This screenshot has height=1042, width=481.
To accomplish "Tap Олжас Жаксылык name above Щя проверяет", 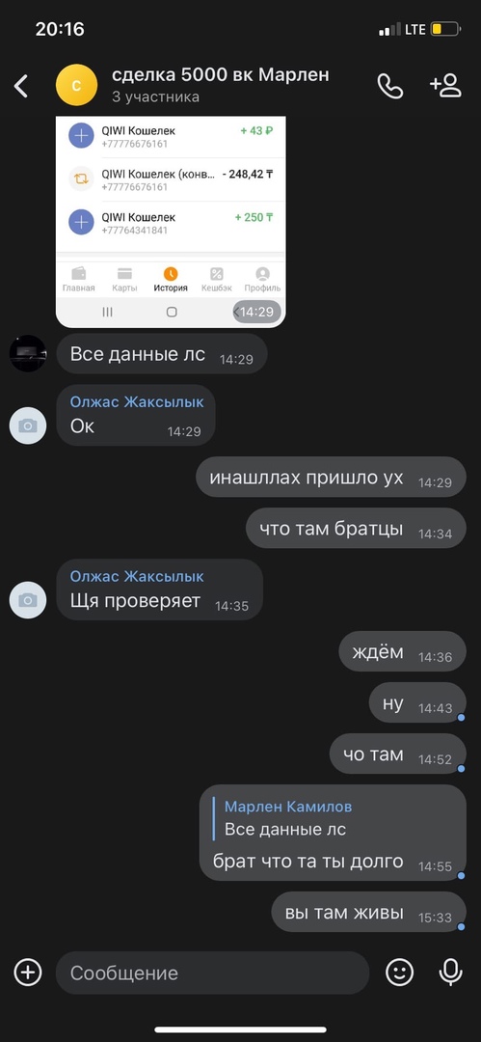I will coord(137,576).
